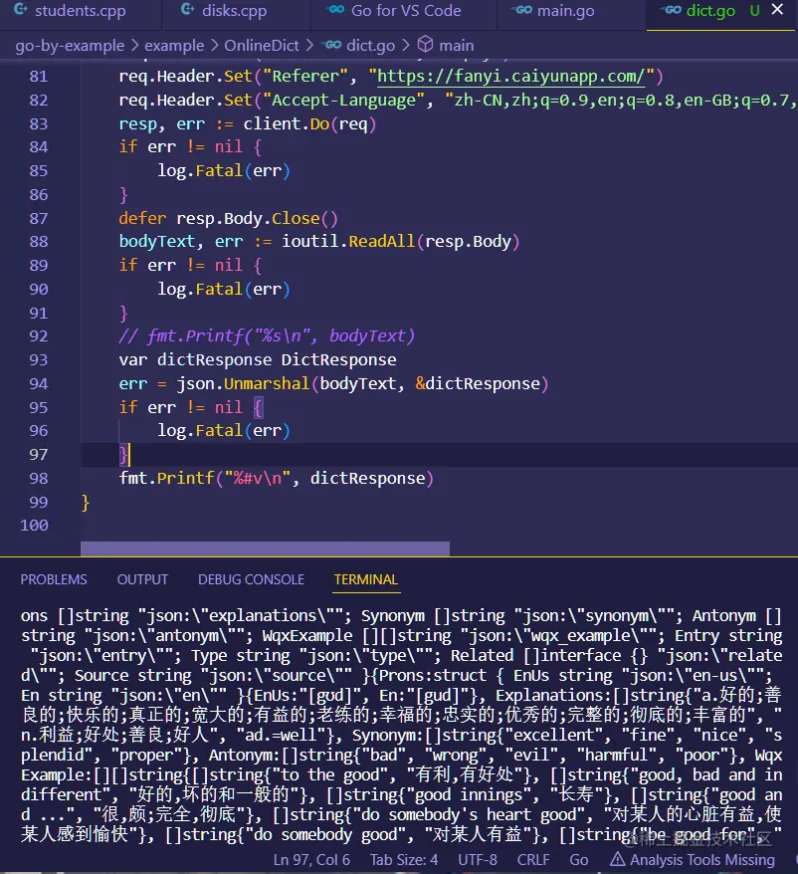Close the dict.go tab

777,10
